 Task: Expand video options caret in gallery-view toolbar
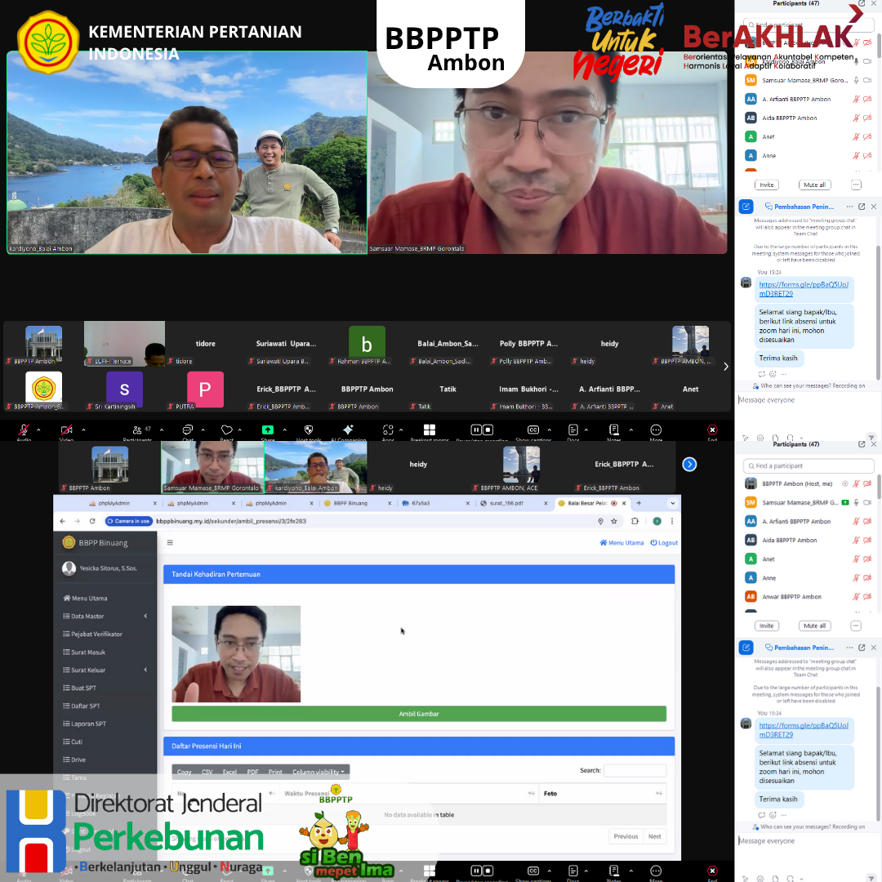tap(83, 430)
